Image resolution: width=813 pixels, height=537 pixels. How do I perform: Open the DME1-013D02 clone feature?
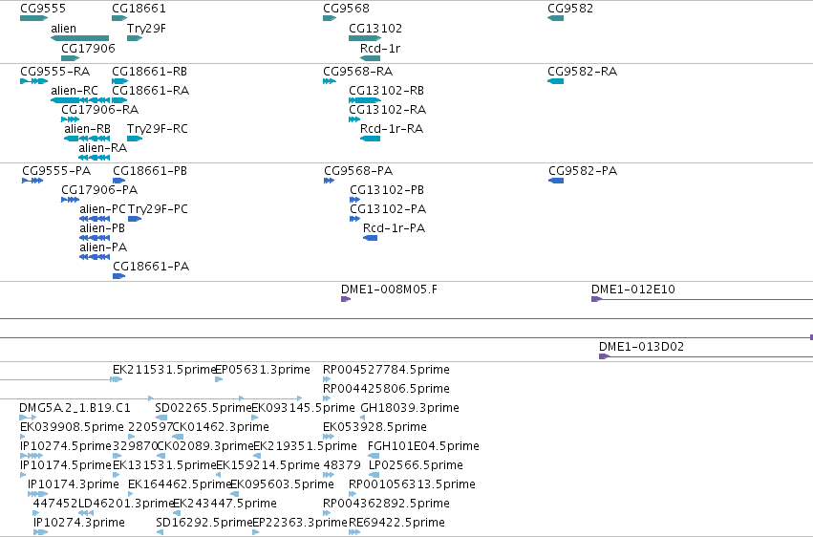pos(706,356)
